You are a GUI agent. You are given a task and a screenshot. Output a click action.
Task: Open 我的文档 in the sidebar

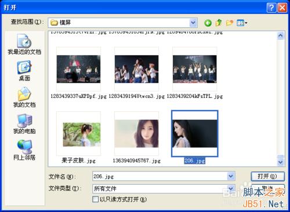[24, 97]
